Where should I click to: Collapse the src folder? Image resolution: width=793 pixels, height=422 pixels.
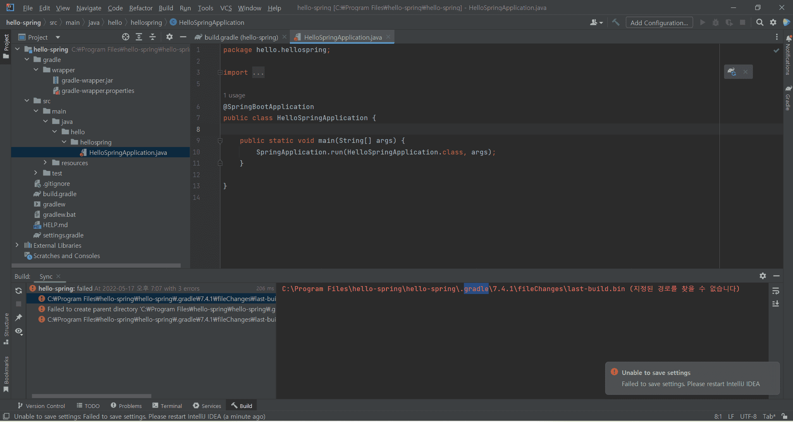[27, 101]
